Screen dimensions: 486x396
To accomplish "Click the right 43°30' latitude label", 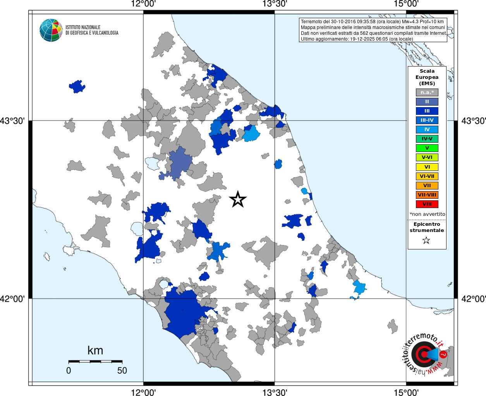I will [x=473, y=121].
